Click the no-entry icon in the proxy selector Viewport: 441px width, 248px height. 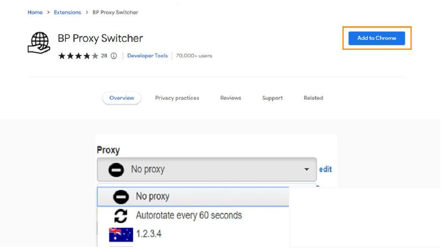coord(116,170)
